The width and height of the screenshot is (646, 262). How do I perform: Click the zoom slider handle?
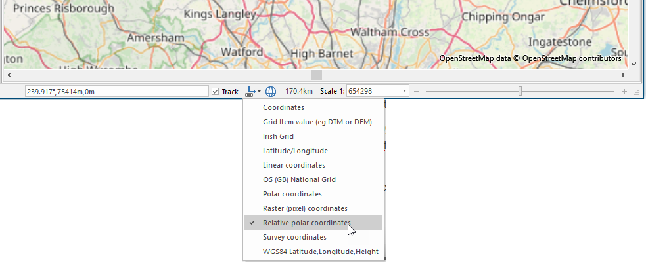pos(520,92)
